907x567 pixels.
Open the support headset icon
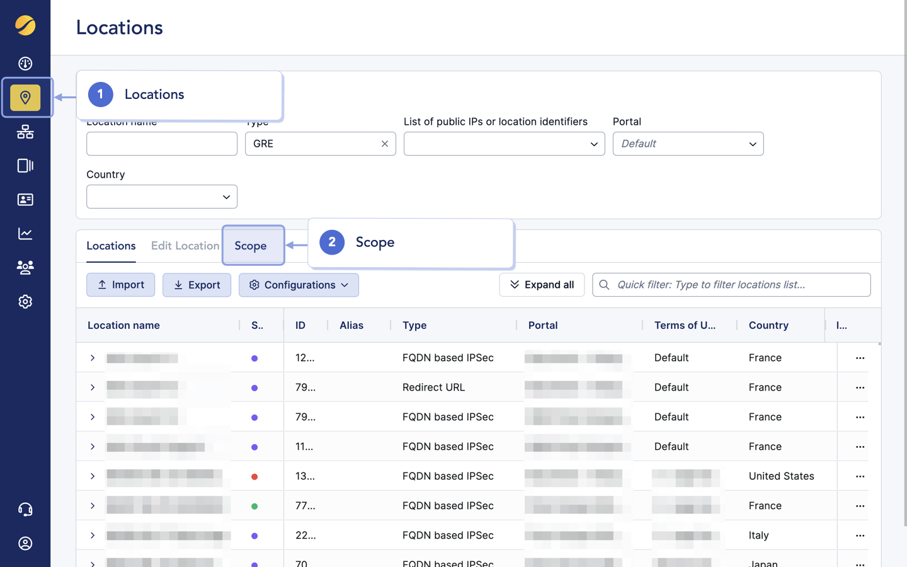25,510
